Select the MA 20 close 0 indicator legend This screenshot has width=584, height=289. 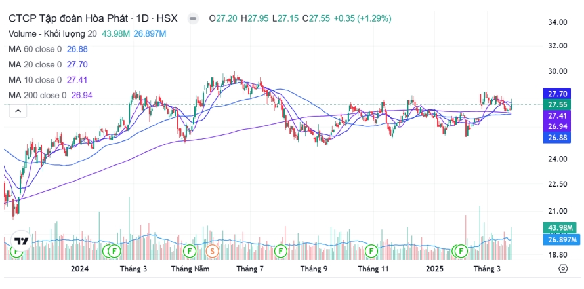point(35,65)
